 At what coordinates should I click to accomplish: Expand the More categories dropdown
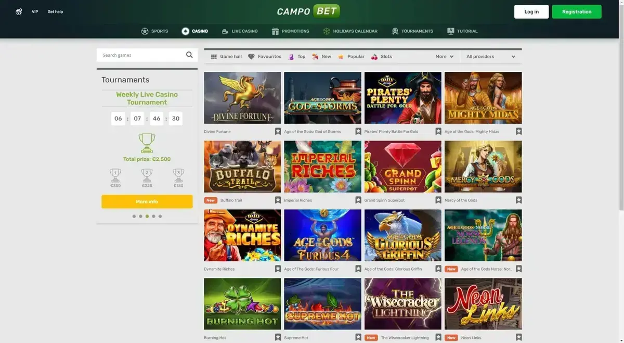445,56
